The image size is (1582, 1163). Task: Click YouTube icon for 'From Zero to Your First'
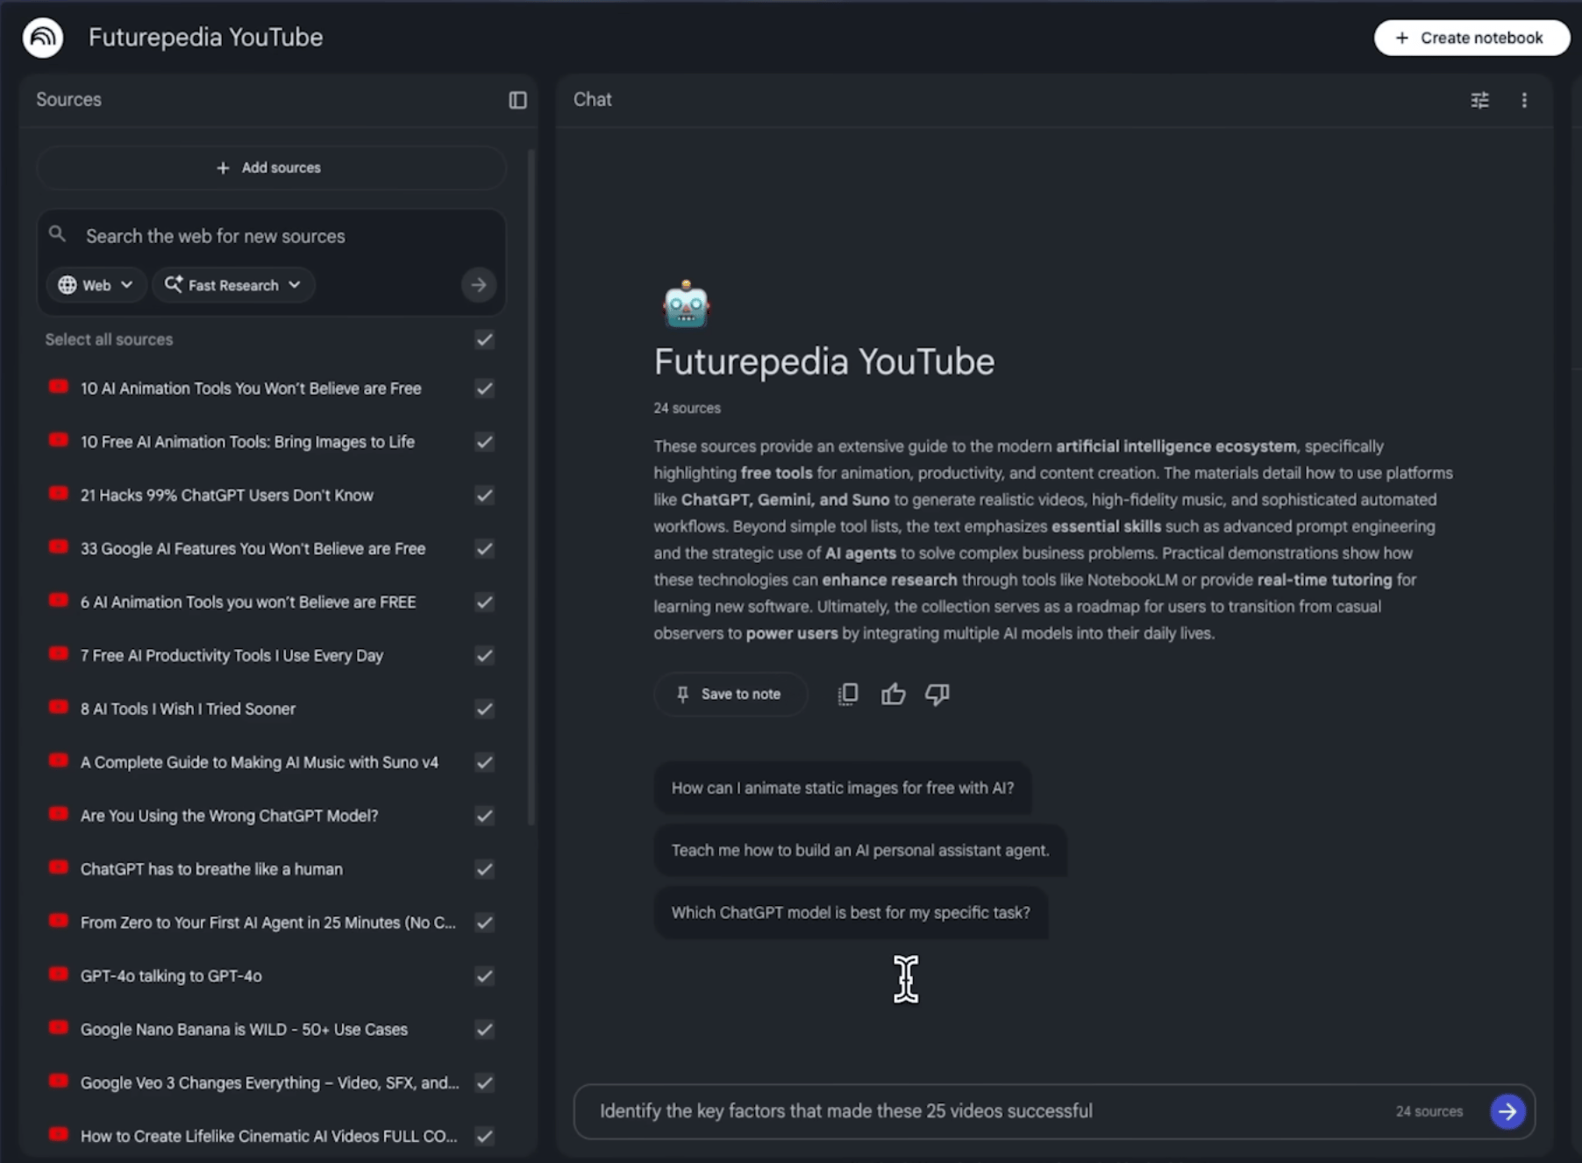(59, 921)
